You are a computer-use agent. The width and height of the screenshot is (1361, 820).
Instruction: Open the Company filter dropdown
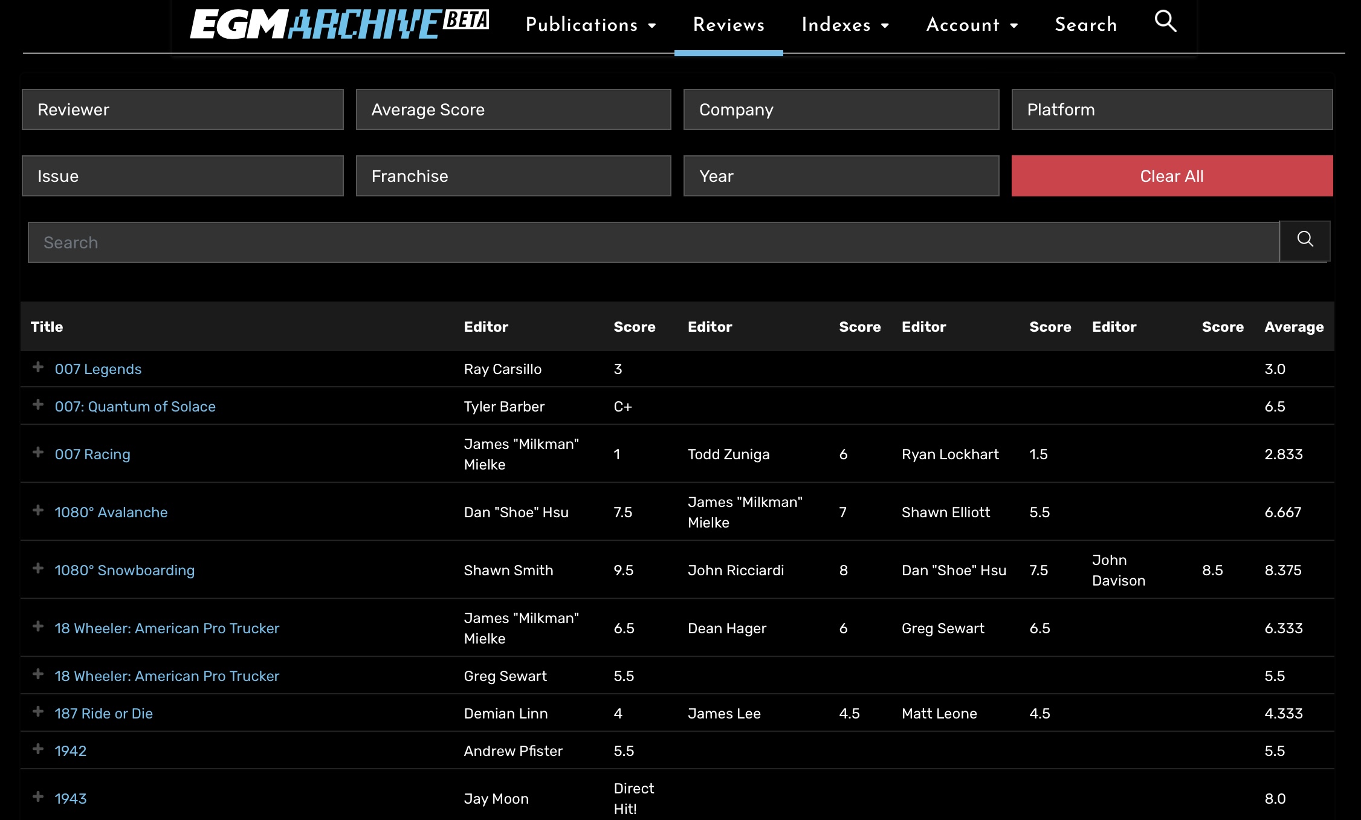tap(841, 109)
